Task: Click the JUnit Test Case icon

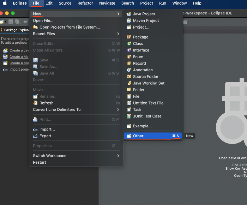Action: click(x=129, y=116)
